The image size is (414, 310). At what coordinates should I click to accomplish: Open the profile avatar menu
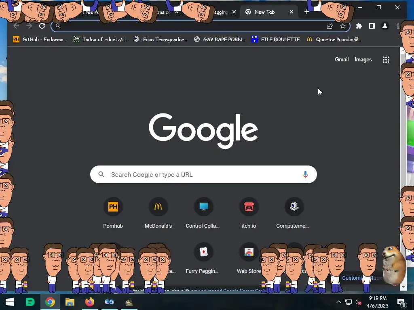coord(385,26)
